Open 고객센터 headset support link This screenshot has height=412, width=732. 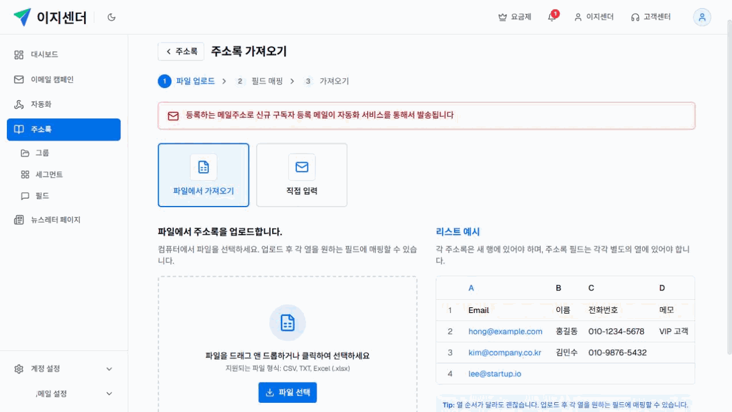651,17
